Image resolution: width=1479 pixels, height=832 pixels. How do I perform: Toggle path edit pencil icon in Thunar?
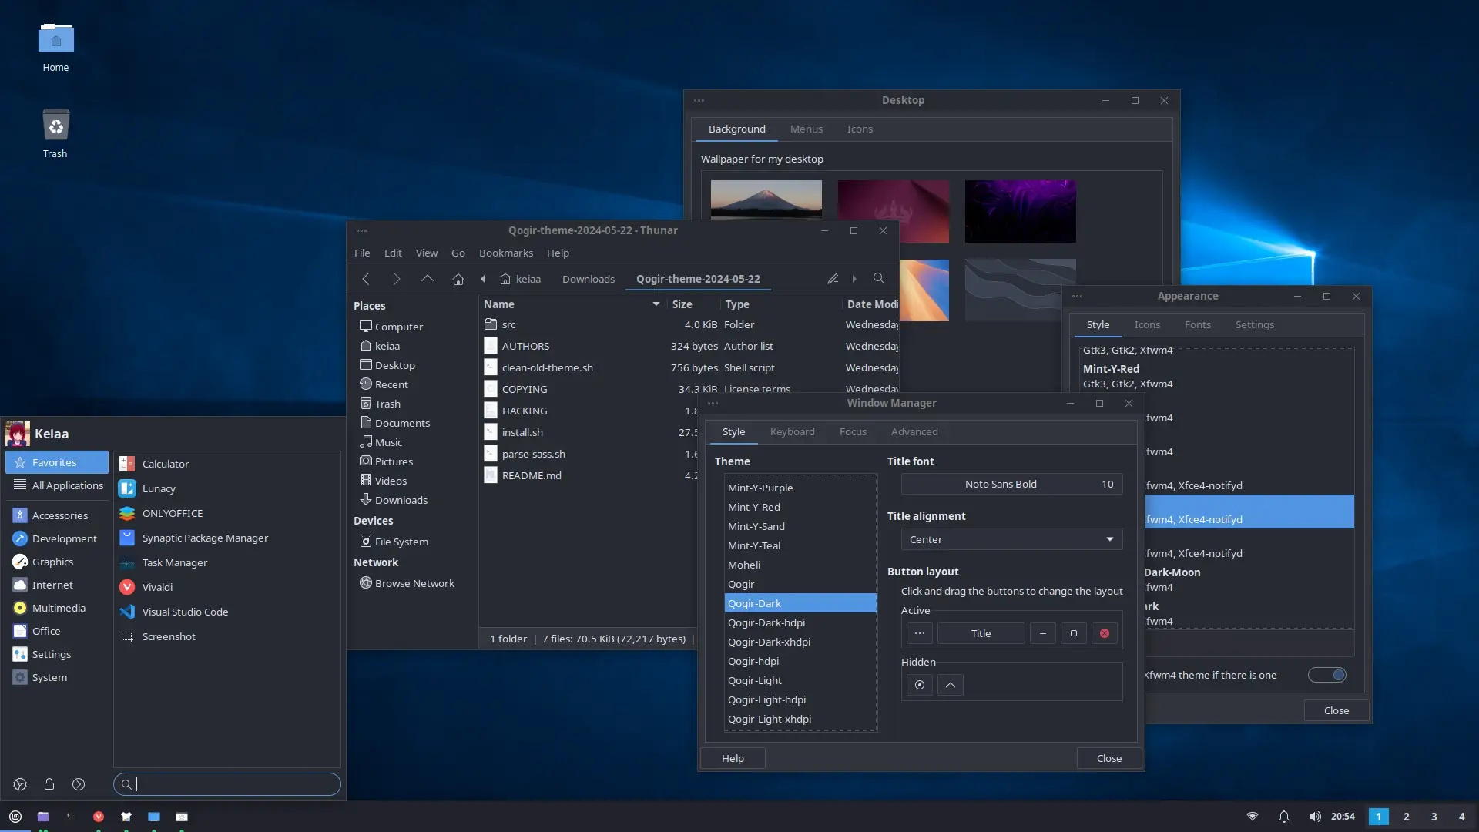coord(833,279)
